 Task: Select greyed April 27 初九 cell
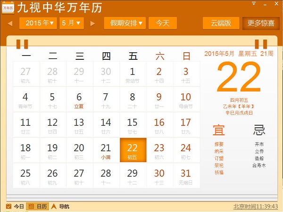[26, 74]
